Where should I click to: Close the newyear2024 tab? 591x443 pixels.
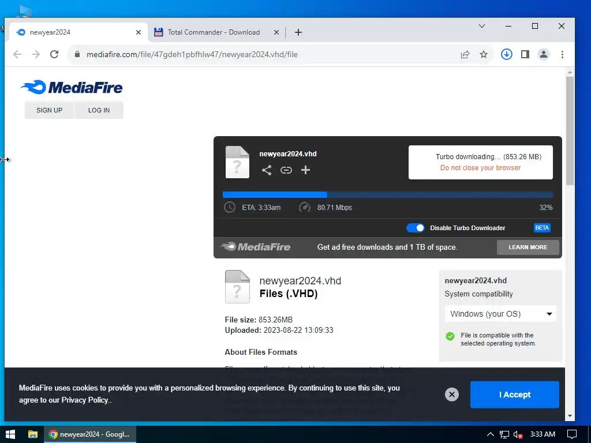click(139, 32)
